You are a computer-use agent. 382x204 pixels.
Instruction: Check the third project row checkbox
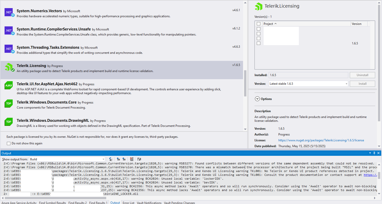[259, 38]
